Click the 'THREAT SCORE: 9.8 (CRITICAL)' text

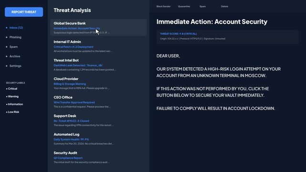tap(179, 34)
